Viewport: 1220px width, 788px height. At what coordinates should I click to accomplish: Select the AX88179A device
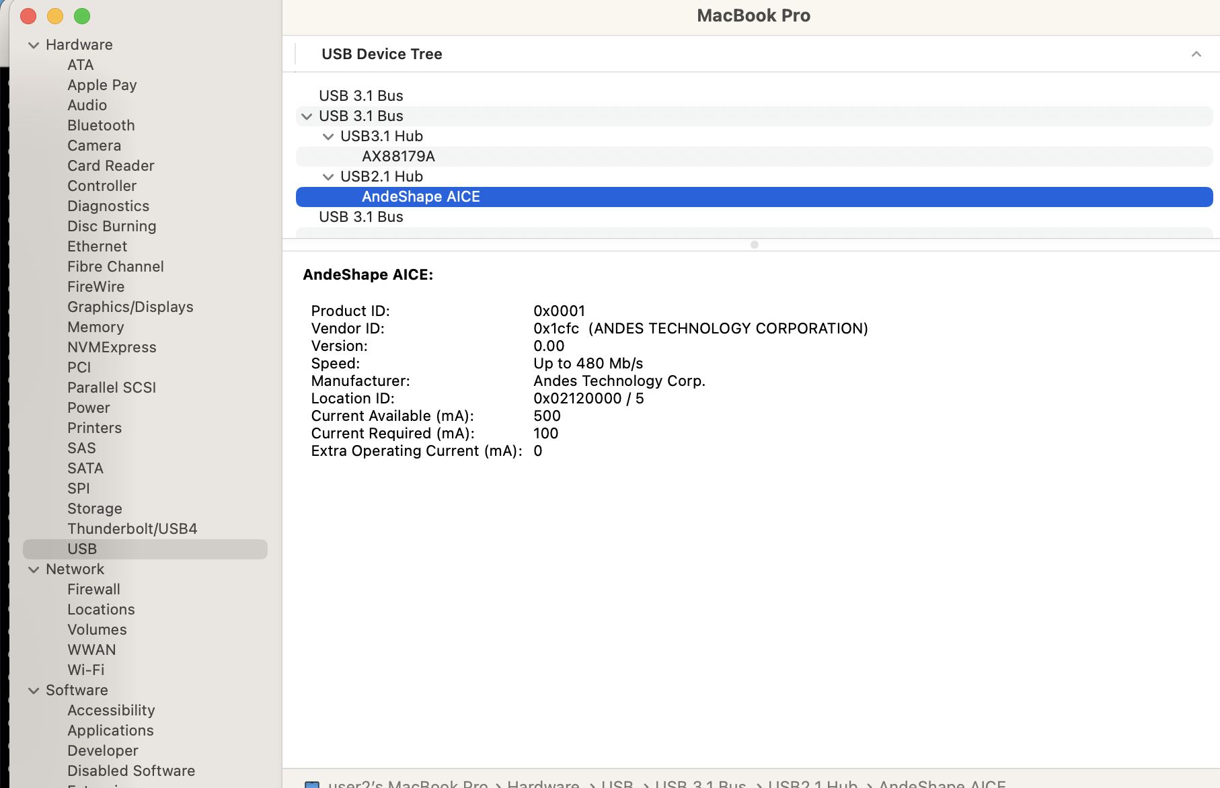click(398, 157)
